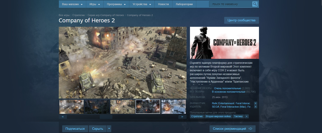
Task: Select the 'Тактика' tag
Action: 238,116
